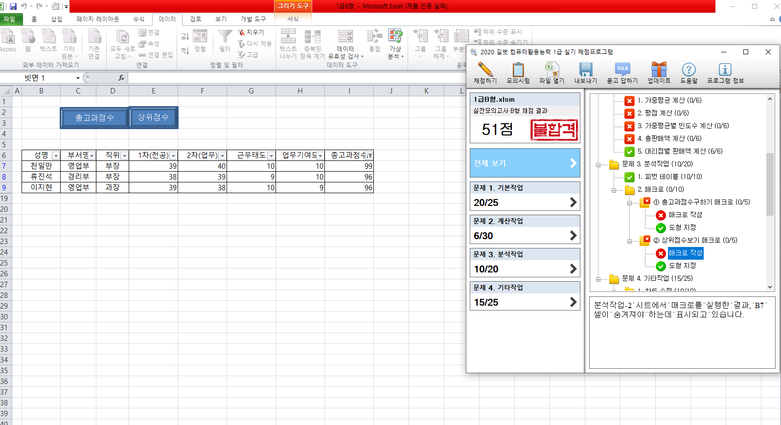
Task: Click the 총고과점수 macro button shape
Action: [x=94, y=118]
